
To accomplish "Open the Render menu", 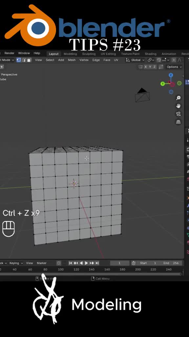I will [x=10, y=53].
